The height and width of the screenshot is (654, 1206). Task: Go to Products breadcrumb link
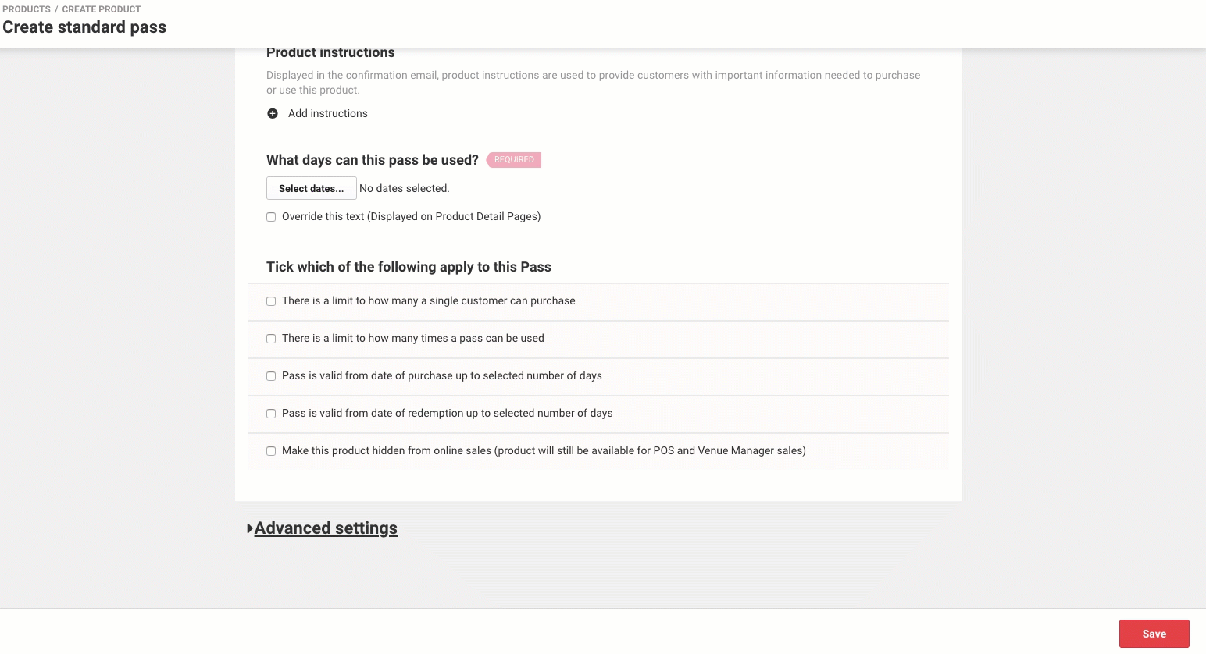point(27,9)
